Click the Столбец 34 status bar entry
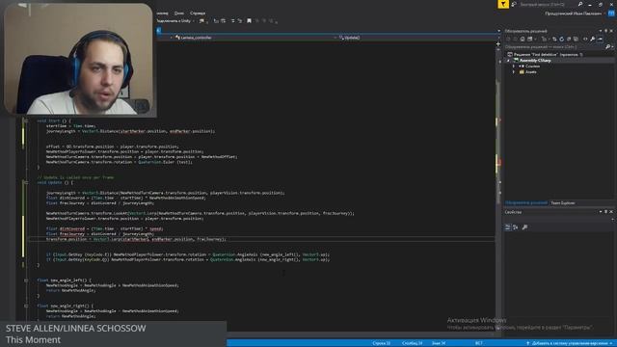The width and height of the screenshot is (617, 347). click(x=412, y=343)
